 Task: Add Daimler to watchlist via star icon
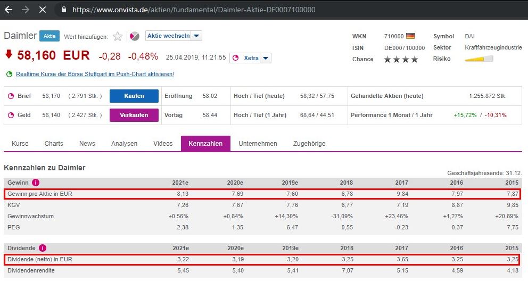coord(118,36)
